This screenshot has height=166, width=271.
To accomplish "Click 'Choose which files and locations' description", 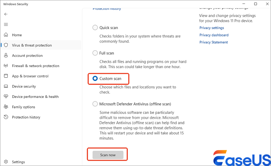I will tap(138, 89).
